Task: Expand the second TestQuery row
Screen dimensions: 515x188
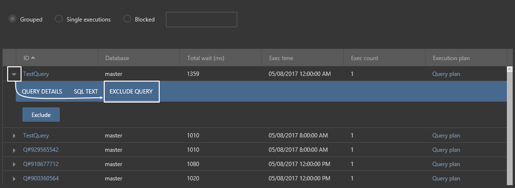Action: pyautogui.click(x=14, y=136)
